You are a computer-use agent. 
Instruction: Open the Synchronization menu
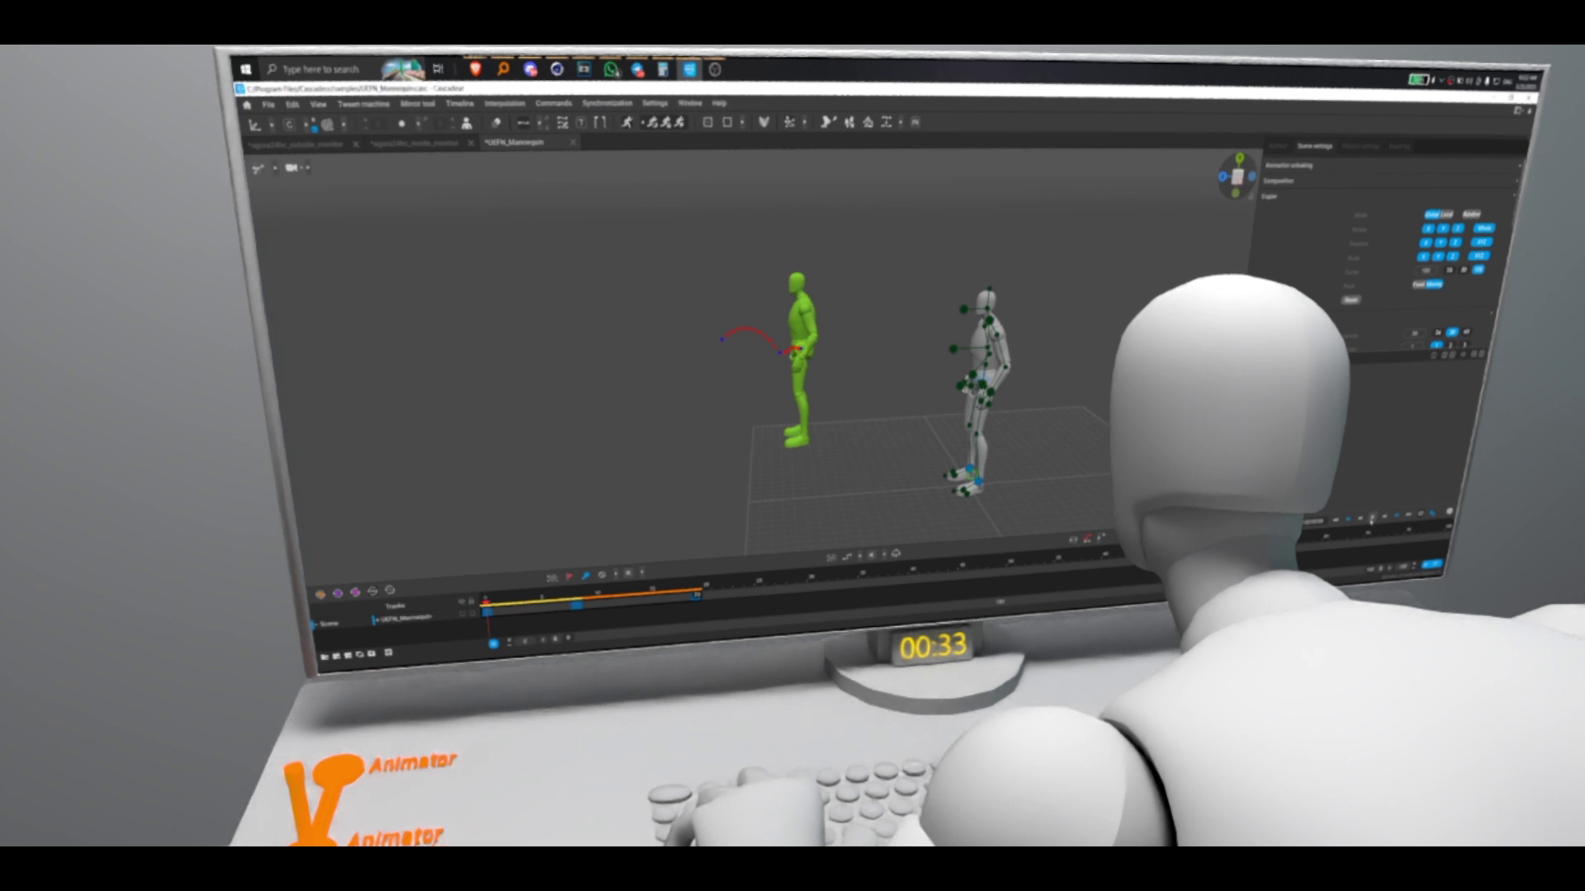point(607,103)
